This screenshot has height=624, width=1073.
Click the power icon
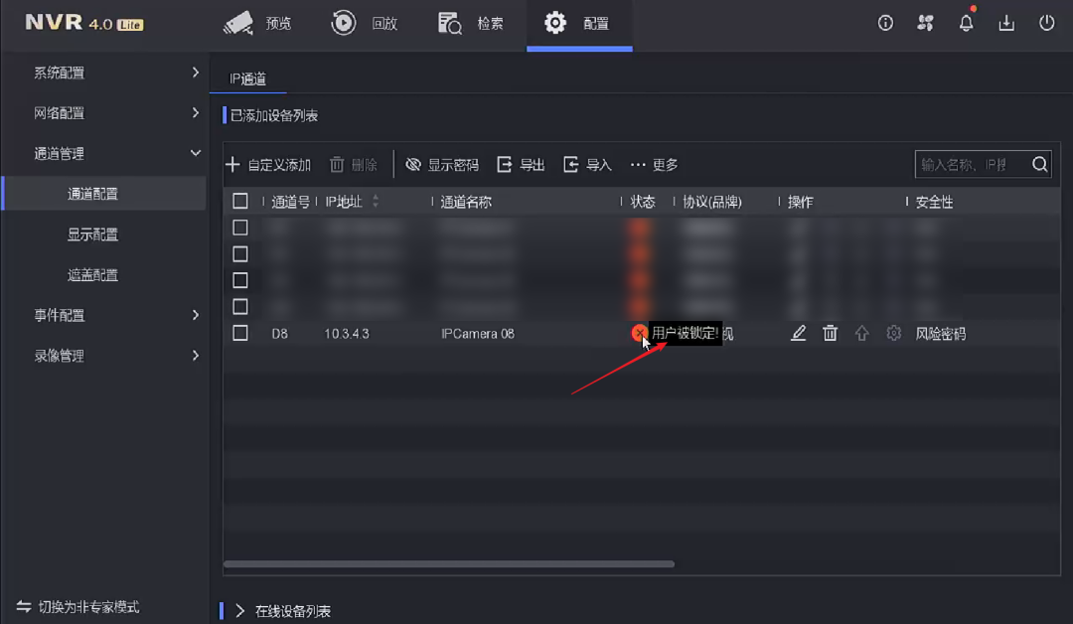click(x=1047, y=23)
